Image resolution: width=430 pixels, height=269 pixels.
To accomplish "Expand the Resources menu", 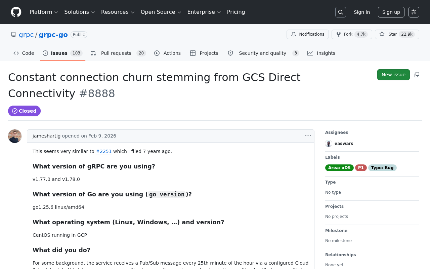I will click(x=118, y=12).
